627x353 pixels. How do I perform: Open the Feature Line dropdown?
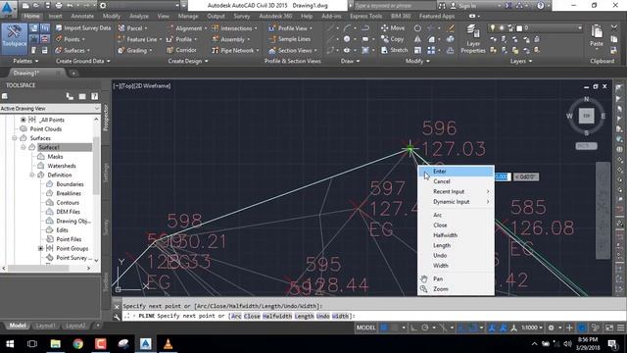pos(140,39)
